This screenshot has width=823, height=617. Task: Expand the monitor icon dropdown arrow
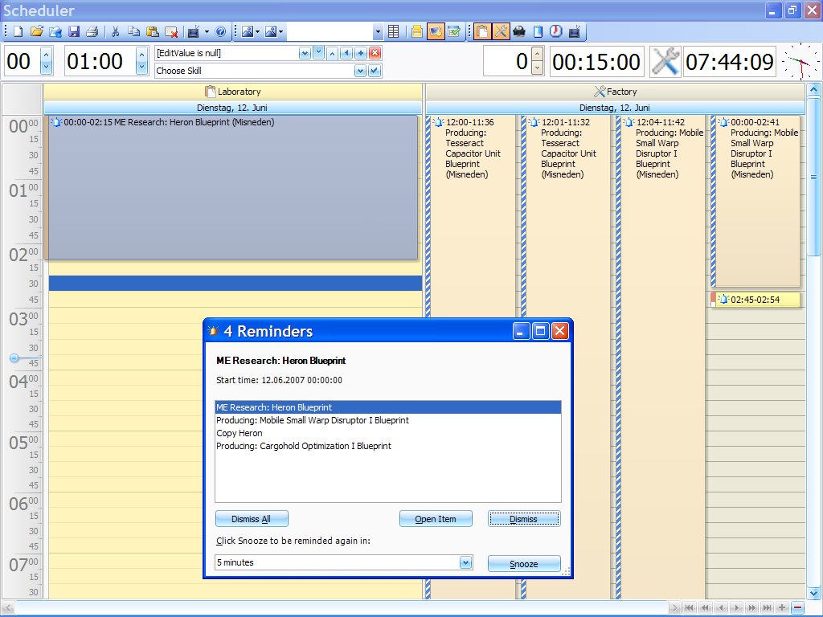[207, 32]
